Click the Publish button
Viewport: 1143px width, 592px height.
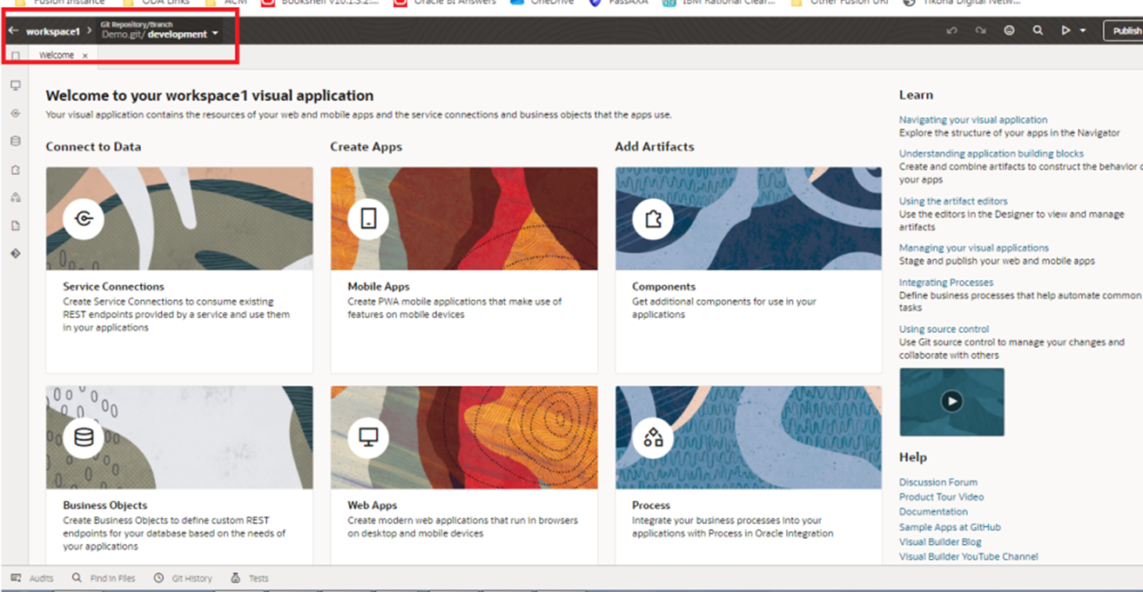pos(1126,30)
